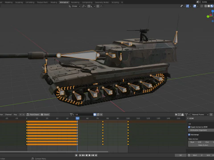The image size is (214, 160).
Task: Add a new workspace with plus icon
Action: pos(122,2)
